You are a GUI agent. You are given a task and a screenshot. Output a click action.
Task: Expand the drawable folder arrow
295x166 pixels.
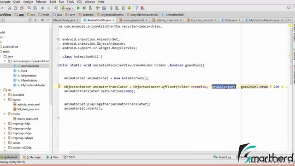(5, 95)
